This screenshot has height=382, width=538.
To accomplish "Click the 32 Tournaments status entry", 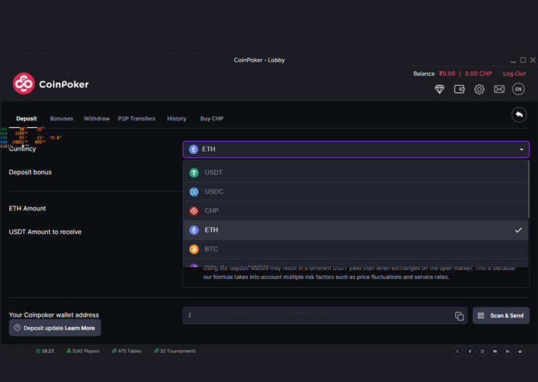I will tap(175, 351).
